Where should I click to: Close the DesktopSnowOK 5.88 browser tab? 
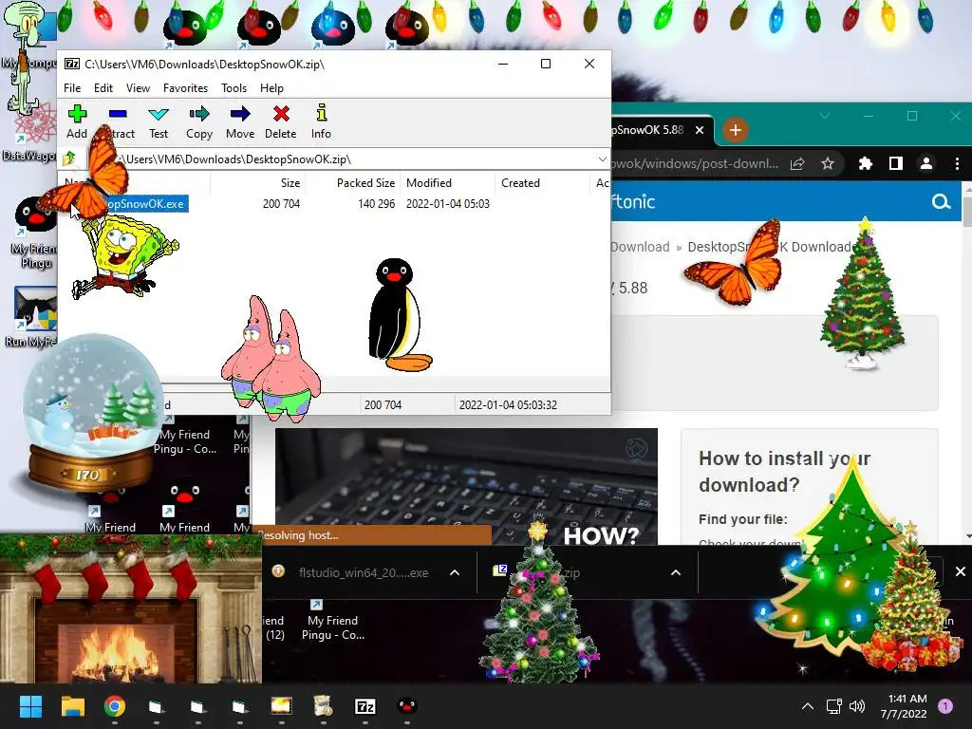pyautogui.click(x=700, y=130)
